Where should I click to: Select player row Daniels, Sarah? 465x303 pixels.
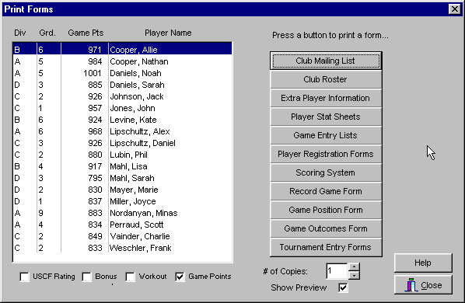click(x=122, y=85)
